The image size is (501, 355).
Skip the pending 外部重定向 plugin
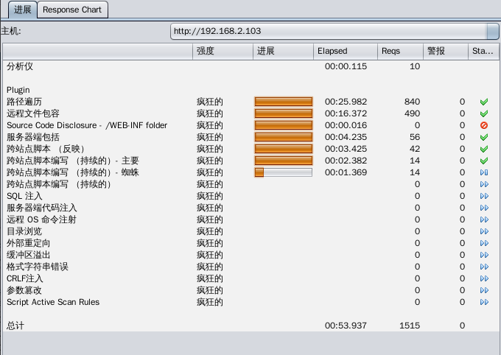point(484,243)
